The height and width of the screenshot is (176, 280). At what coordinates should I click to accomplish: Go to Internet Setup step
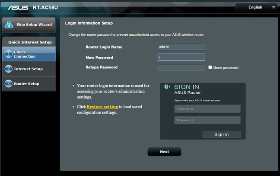29,69
